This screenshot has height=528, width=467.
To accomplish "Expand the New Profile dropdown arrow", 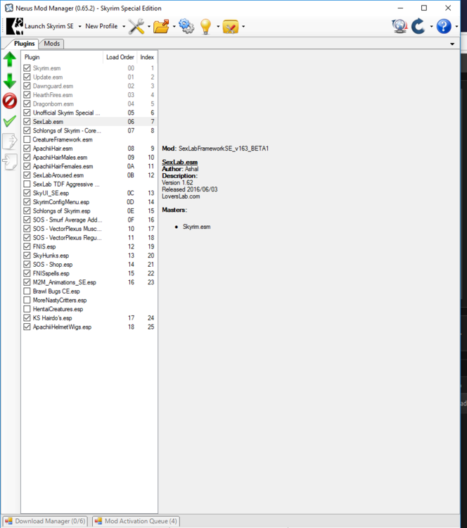I will (x=124, y=27).
